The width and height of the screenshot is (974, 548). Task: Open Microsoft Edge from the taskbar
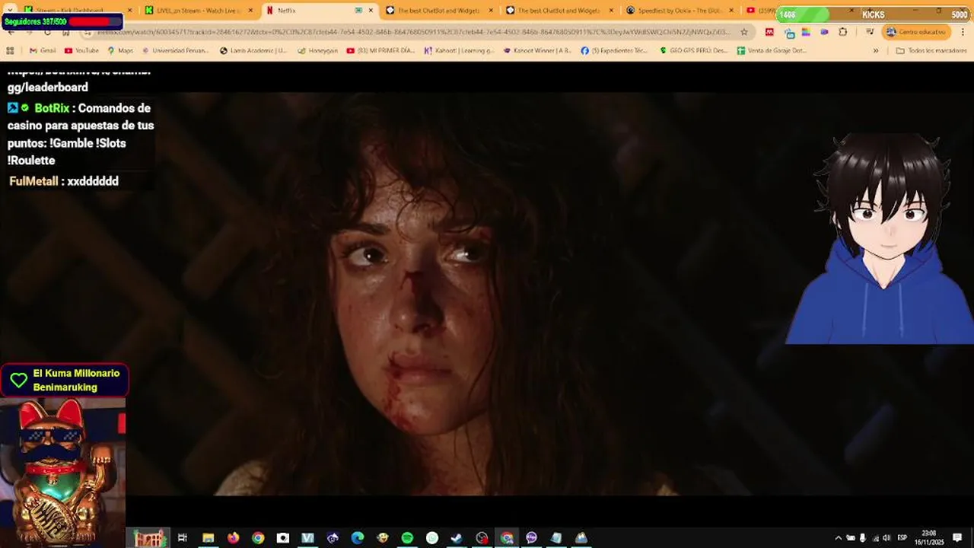pyautogui.click(x=358, y=538)
